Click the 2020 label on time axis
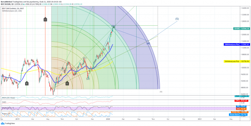This screenshot has height=126, width=251. [108, 119]
